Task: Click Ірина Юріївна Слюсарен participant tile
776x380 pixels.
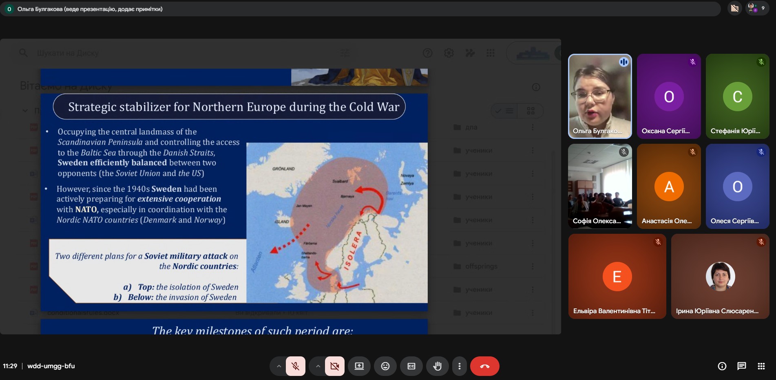Action: (720, 276)
